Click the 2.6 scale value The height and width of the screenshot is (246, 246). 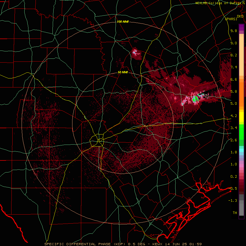pyautogui.click(x=234, y=140)
